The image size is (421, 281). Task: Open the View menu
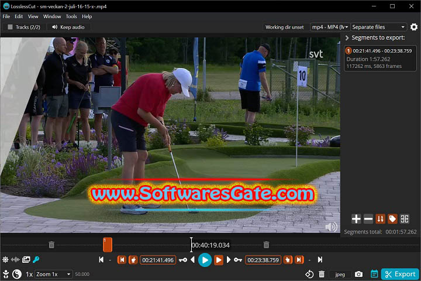coord(33,16)
